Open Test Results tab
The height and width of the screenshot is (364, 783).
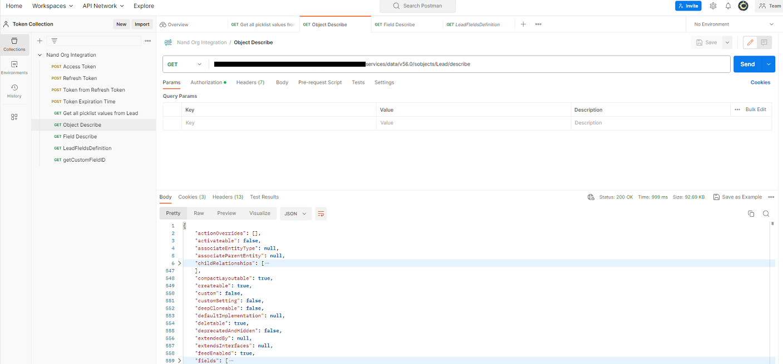point(264,197)
